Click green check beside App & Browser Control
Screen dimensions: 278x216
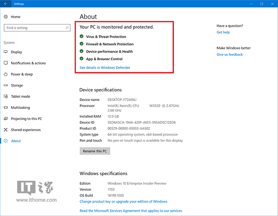click(x=82, y=58)
